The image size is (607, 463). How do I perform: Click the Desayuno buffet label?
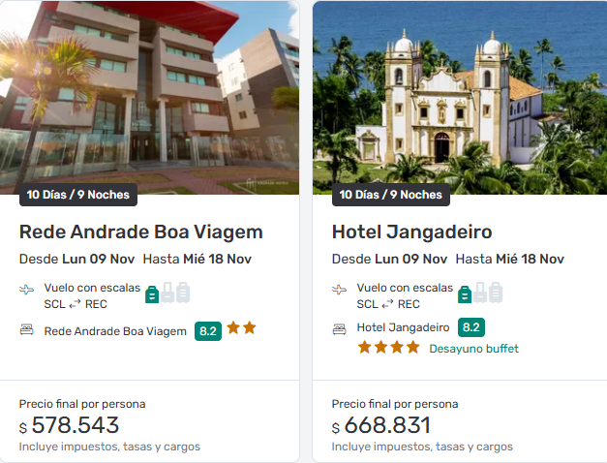474,348
